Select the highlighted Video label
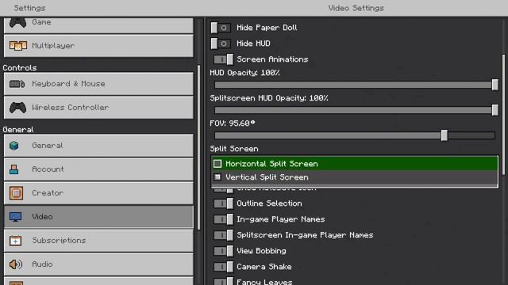 42,216
